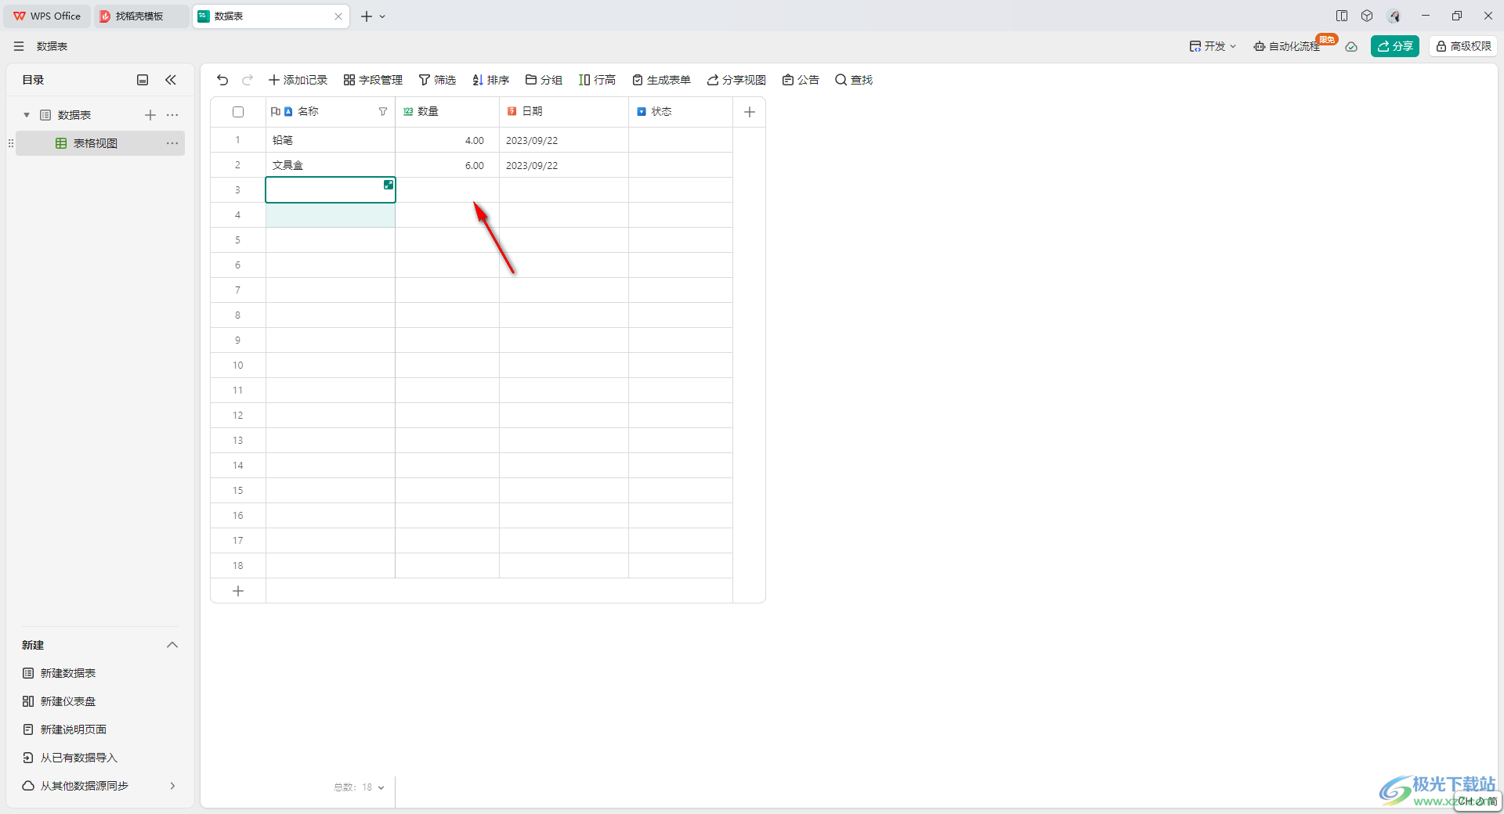Add a new column with plus icon
1504x814 pixels.
750,112
